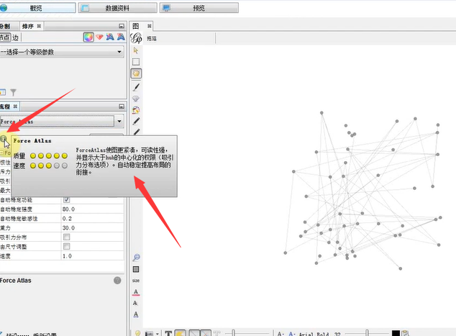
Task: Edit the 速度 speed value 1.0
Action: 93,256
